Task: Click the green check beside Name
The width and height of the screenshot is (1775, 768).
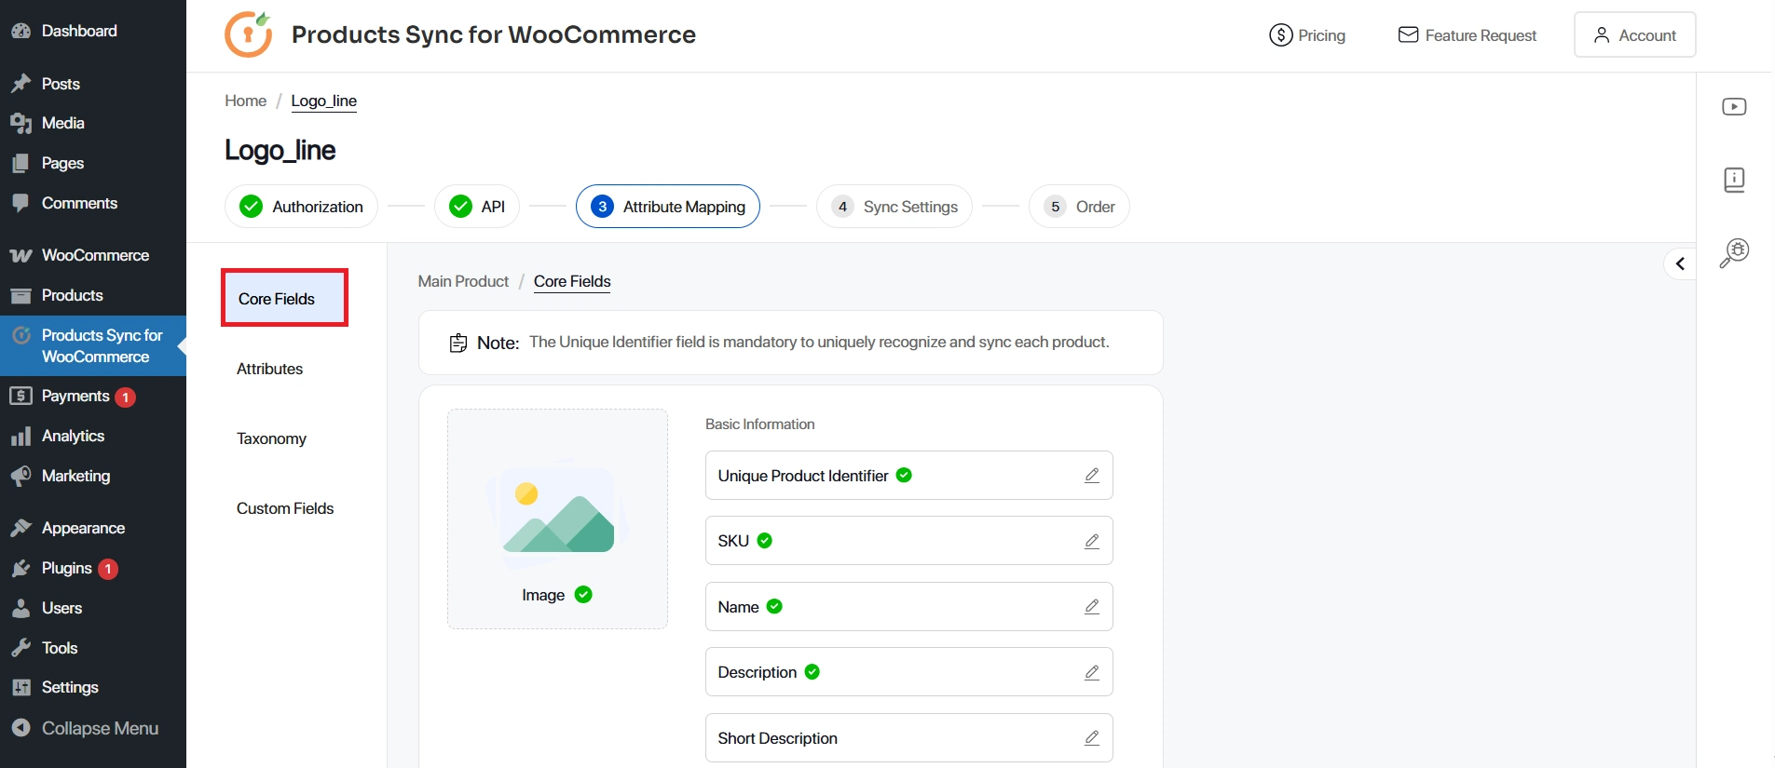Action: point(774,606)
